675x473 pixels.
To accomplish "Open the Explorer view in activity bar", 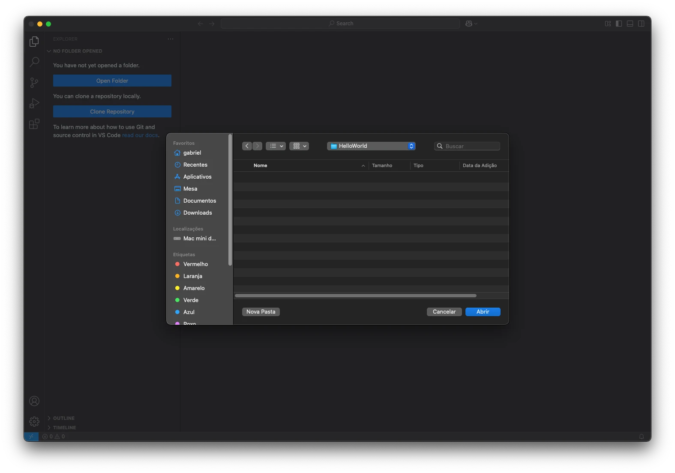I will point(34,42).
